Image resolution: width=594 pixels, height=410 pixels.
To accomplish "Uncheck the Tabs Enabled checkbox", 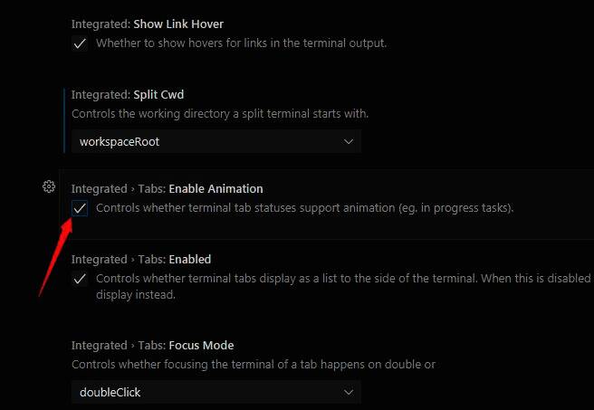I will [80, 279].
